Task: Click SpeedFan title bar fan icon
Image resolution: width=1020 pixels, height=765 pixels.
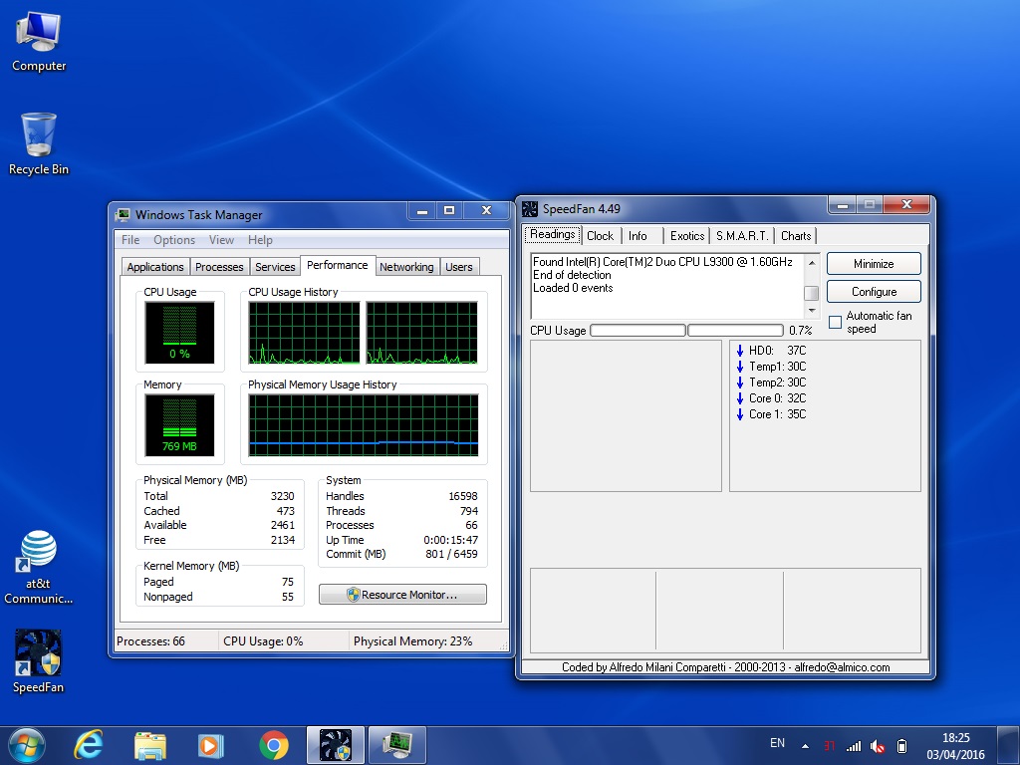Action: coord(530,209)
